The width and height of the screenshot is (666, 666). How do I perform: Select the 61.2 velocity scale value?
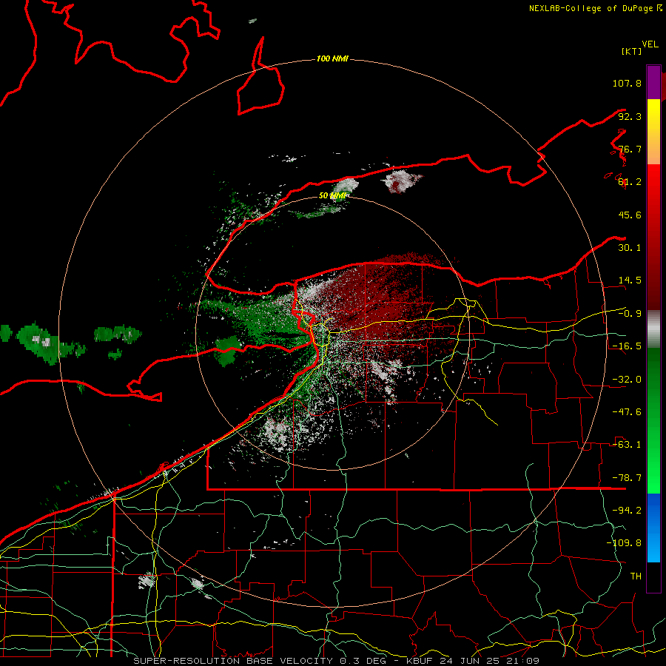630,182
